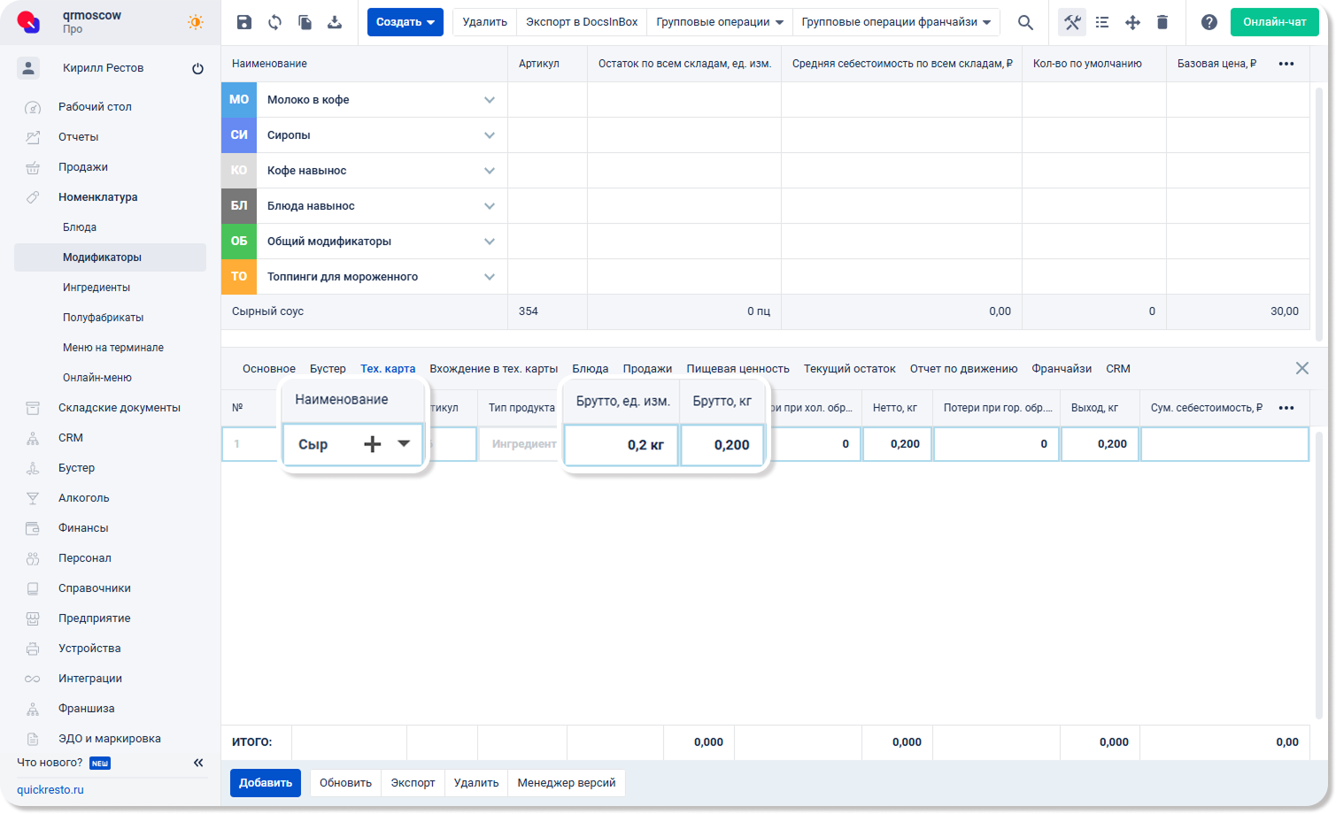
Task: Open the ingredient dropdown arrow next to Сыр
Action: click(404, 444)
